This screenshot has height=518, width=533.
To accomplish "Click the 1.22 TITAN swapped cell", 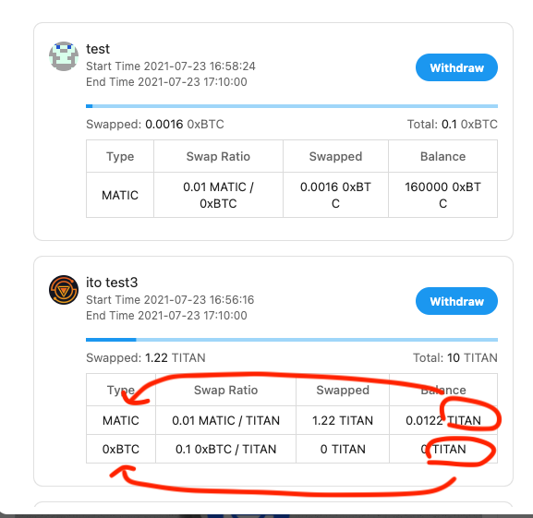I will click(x=343, y=420).
